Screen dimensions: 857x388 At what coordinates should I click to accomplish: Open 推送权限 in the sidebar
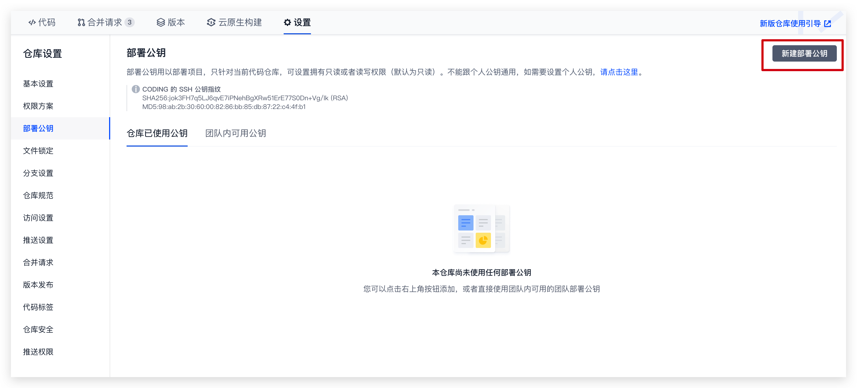(x=38, y=352)
